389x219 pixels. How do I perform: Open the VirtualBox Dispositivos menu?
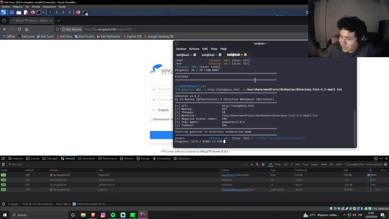coord(49,7)
